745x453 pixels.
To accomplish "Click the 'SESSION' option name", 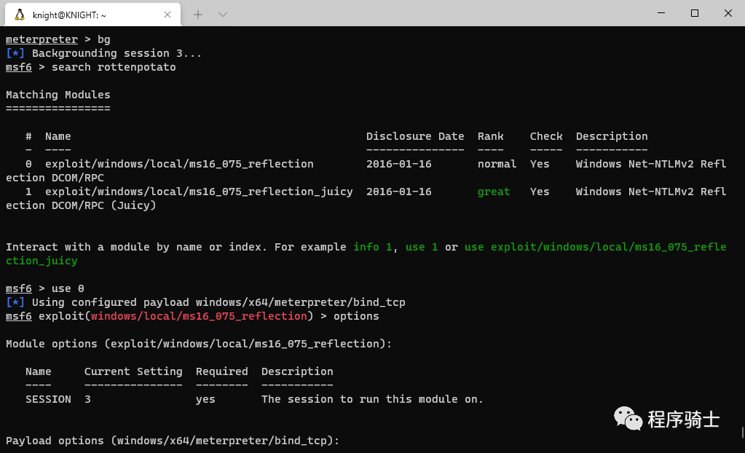I will tap(48, 399).
